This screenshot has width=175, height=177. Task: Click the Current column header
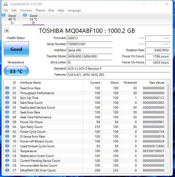(92, 82)
